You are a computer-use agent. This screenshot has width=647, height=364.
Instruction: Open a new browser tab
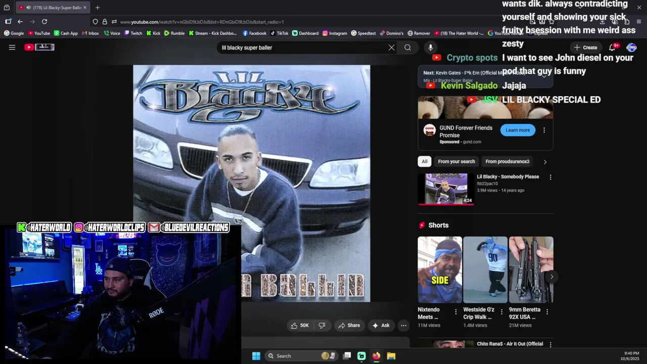(x=98, y=8)
